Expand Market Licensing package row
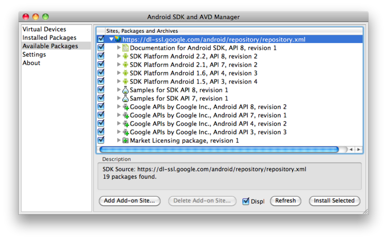 [x=119, y=140]
